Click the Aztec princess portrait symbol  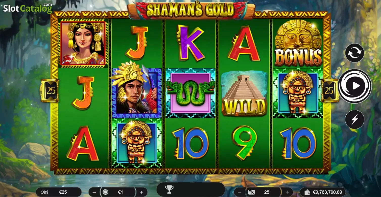click(83, 43)
